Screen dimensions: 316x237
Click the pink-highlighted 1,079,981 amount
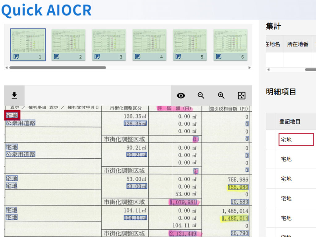183,202
